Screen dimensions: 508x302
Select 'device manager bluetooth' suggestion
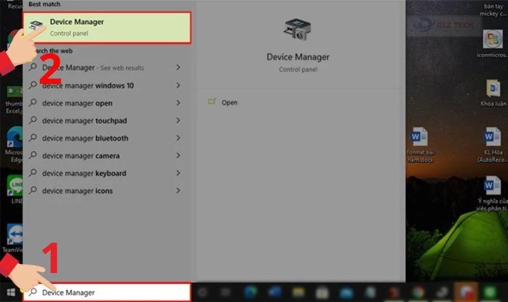coord(107,138)
